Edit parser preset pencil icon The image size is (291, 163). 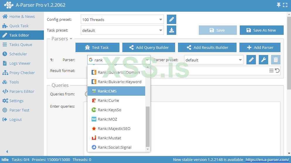click(251, 60)
